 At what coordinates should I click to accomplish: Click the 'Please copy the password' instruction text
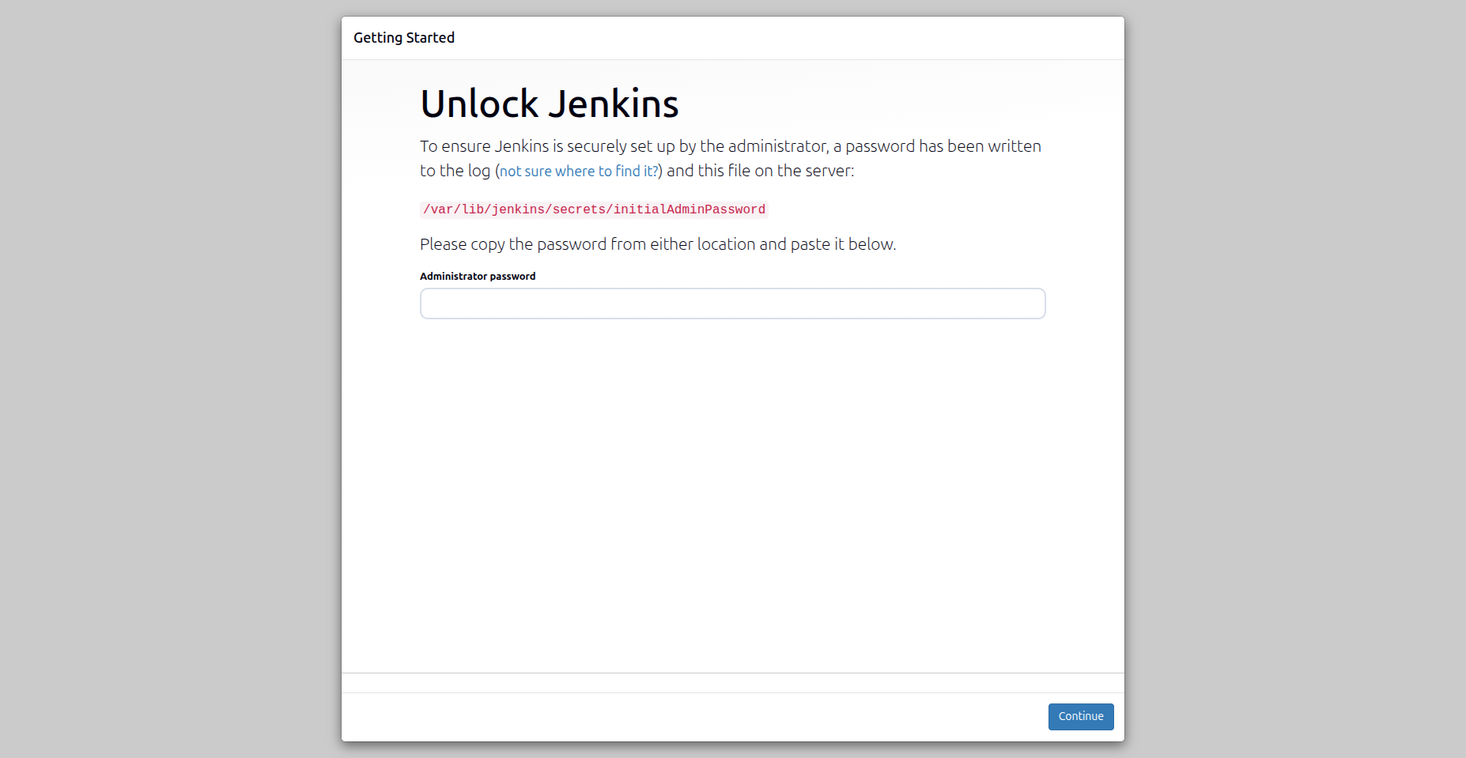click(658, 244)
